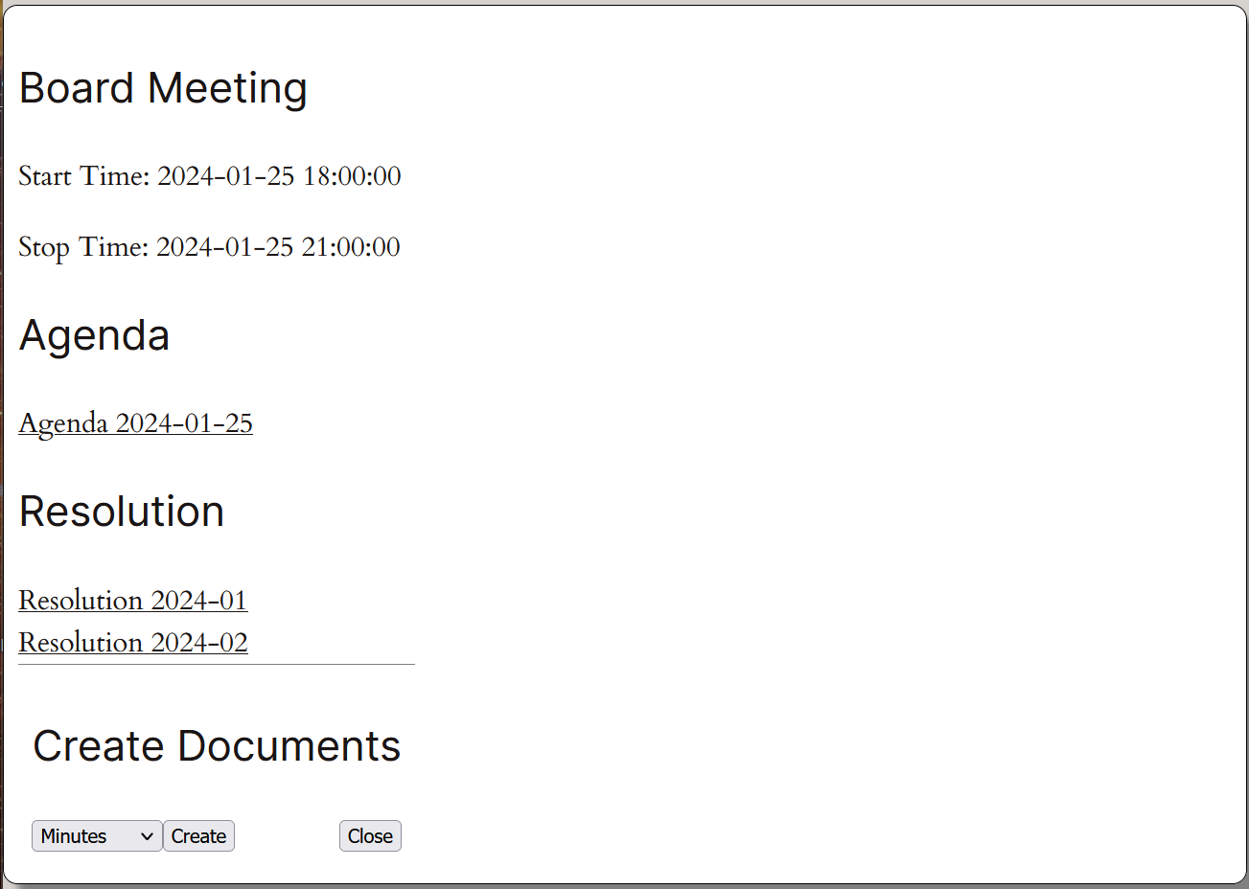This screenshot has width=1249, height=889.
Task: Click the Stop Time label text
Action: (83, 247)
